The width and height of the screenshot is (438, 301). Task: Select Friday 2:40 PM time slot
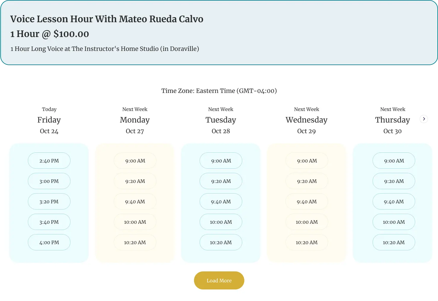49,161
